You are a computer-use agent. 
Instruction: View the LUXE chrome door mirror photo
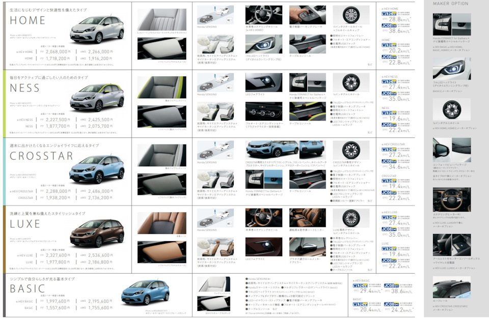(308, 247)
